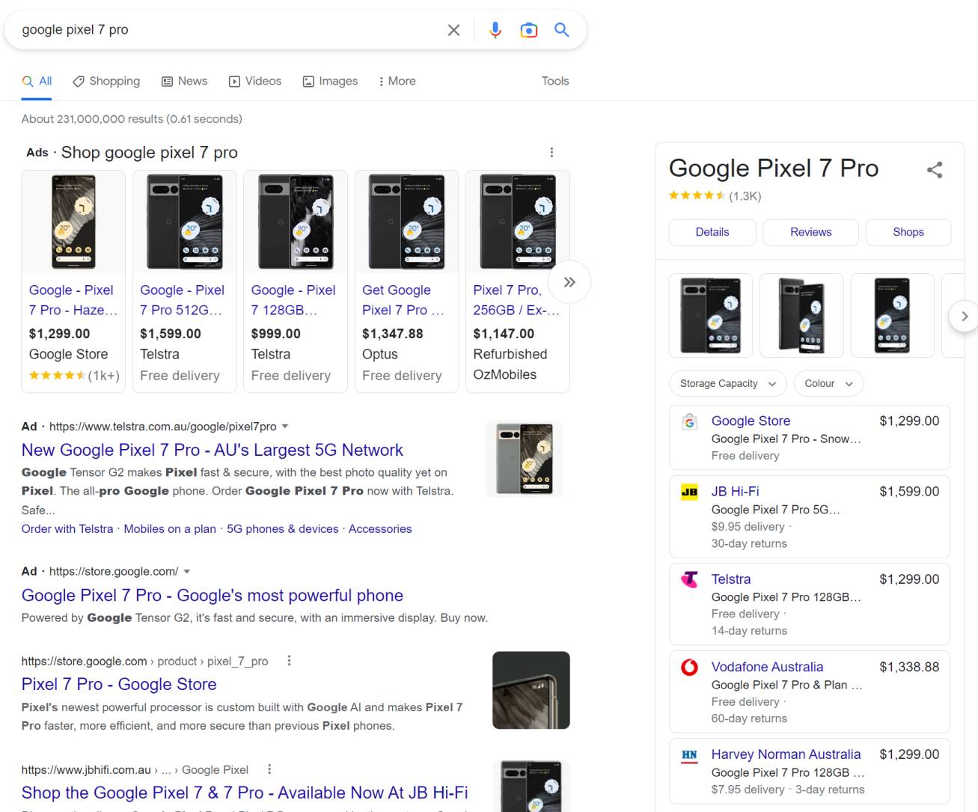Screen dimensions: 978x812
Task: Advance product images with the right arrow
Action: (x=964, y=316)
